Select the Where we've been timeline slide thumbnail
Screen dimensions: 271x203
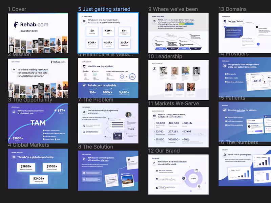[179, 33]
